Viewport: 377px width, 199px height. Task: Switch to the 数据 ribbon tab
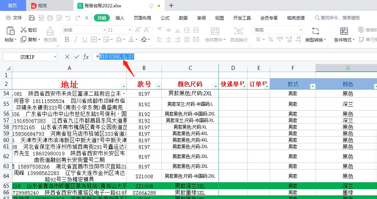183,18
